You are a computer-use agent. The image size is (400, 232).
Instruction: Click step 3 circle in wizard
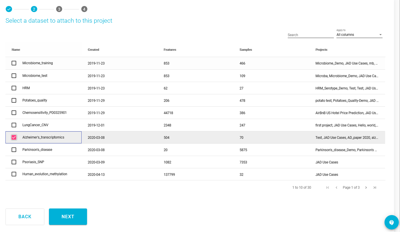(x=59, y=9)
